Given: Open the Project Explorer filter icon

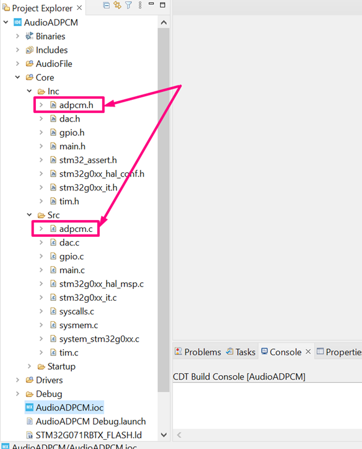Looking at the screenshot, I should (129, 5).
